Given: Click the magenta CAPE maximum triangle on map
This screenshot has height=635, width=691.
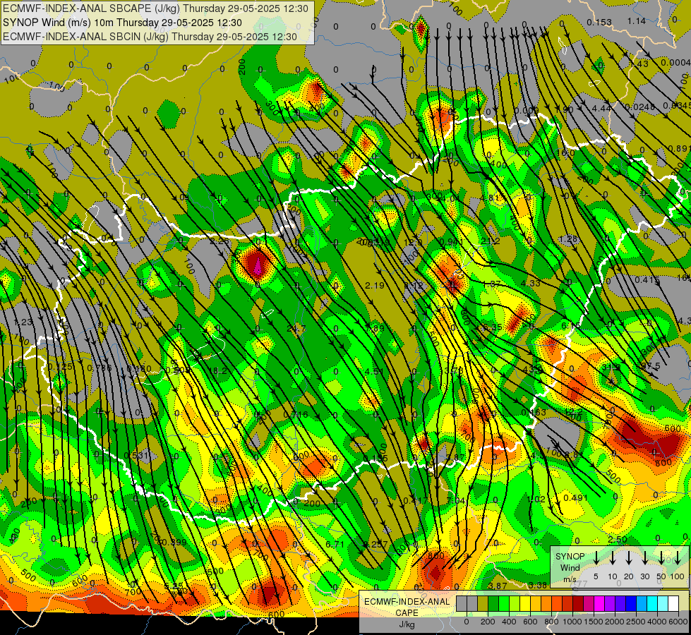Looking at the screenshot, I should 258,266.
